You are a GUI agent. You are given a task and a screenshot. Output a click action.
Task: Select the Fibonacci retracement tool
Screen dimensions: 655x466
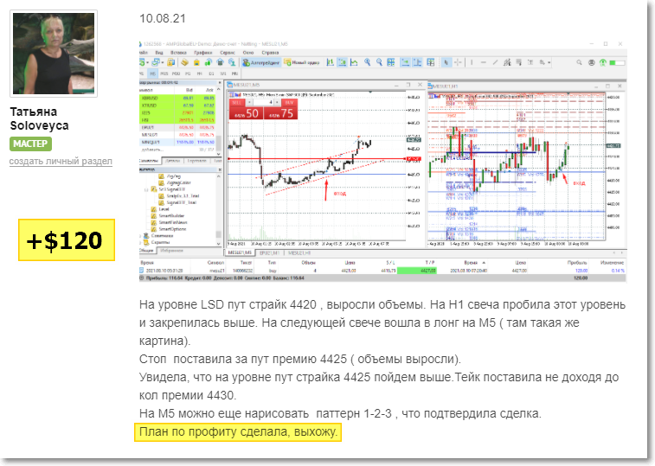519,62
